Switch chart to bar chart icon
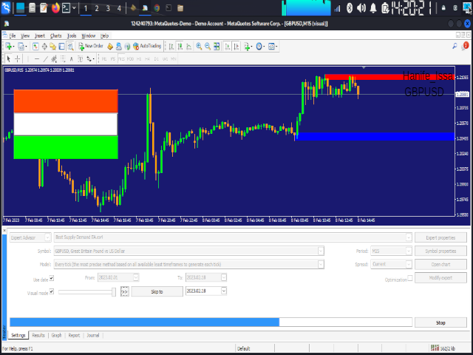 click(x=171, y=46)
